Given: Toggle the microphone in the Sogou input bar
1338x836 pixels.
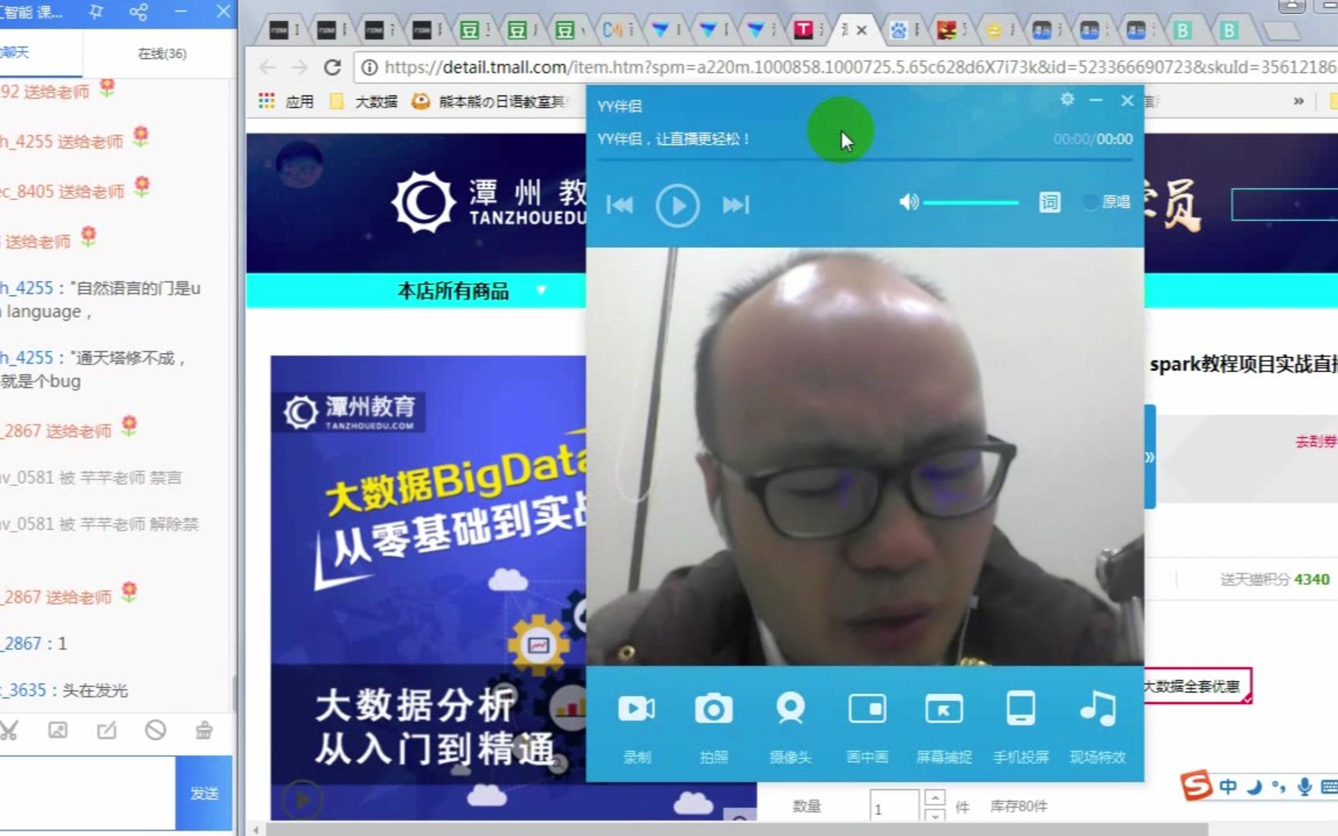Looking at the screenshot, I should click(x=1303, y=786).
